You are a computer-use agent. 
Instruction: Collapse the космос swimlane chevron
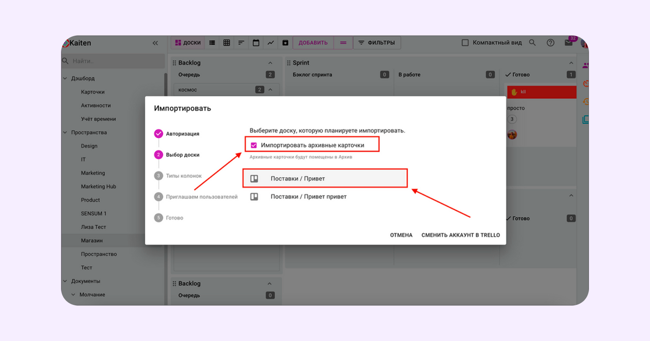[x=270, y=89]
